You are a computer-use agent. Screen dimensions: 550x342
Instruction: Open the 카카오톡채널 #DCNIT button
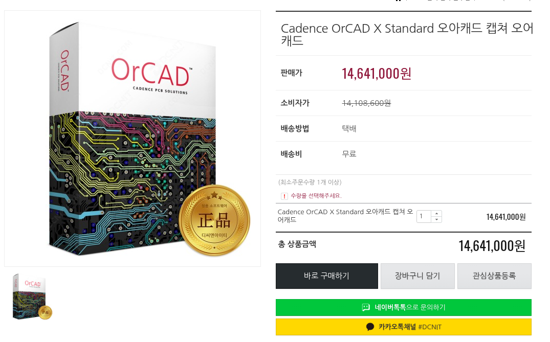click(x=403, y=327)
